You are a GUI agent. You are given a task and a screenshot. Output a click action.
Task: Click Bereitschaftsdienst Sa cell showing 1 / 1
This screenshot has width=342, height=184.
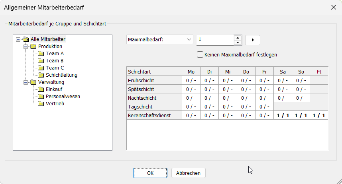click(x=283, y=115)
